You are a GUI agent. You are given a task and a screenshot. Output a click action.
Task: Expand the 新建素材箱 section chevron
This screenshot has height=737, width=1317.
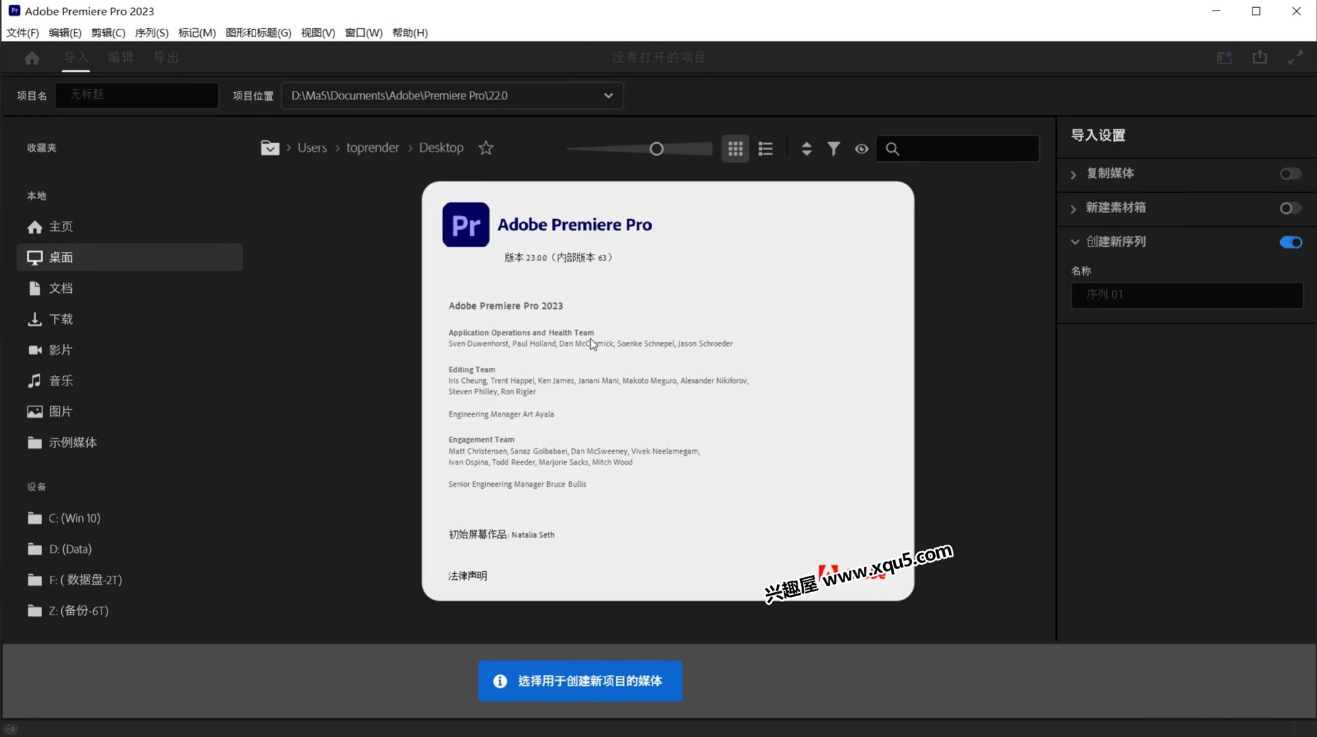click(x=1073, y=209)
